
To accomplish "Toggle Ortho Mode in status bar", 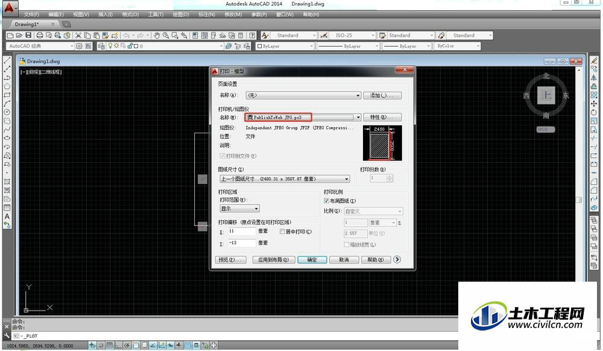I will tap(118, 345).
